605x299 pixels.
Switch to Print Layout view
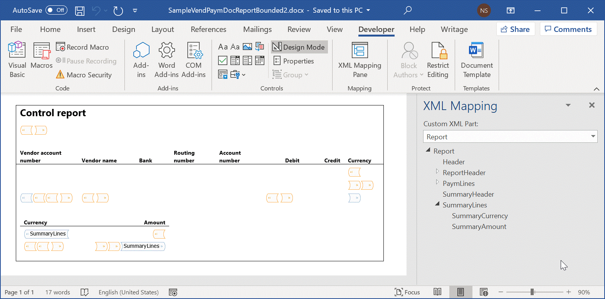pyautogui.click(x=460, y=292)
